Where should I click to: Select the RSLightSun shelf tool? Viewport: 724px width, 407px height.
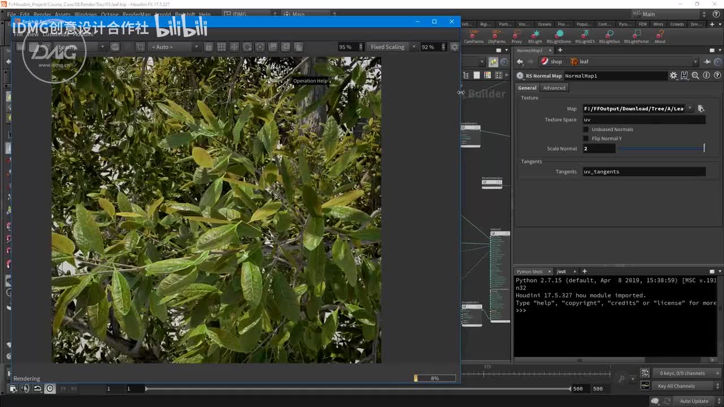click(609, 37)
